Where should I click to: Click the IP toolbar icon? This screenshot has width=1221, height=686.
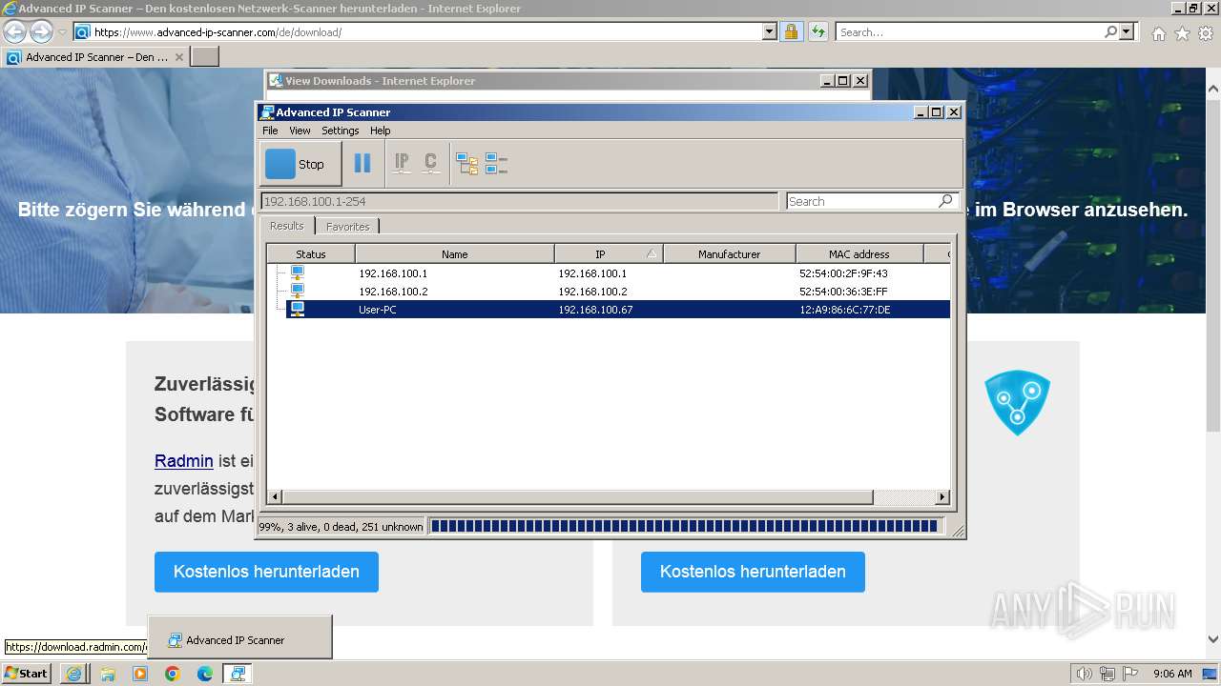tap(402, 164)
